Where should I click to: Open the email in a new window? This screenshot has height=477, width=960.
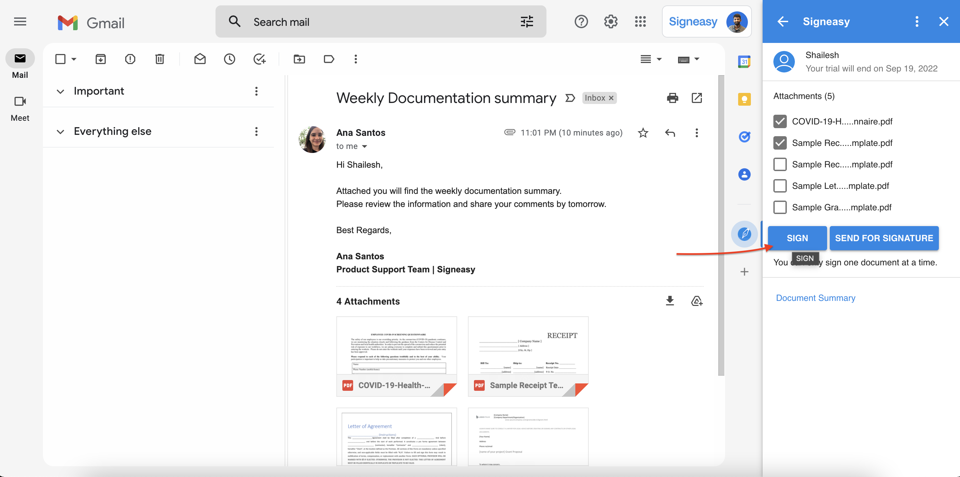point(697,98)
